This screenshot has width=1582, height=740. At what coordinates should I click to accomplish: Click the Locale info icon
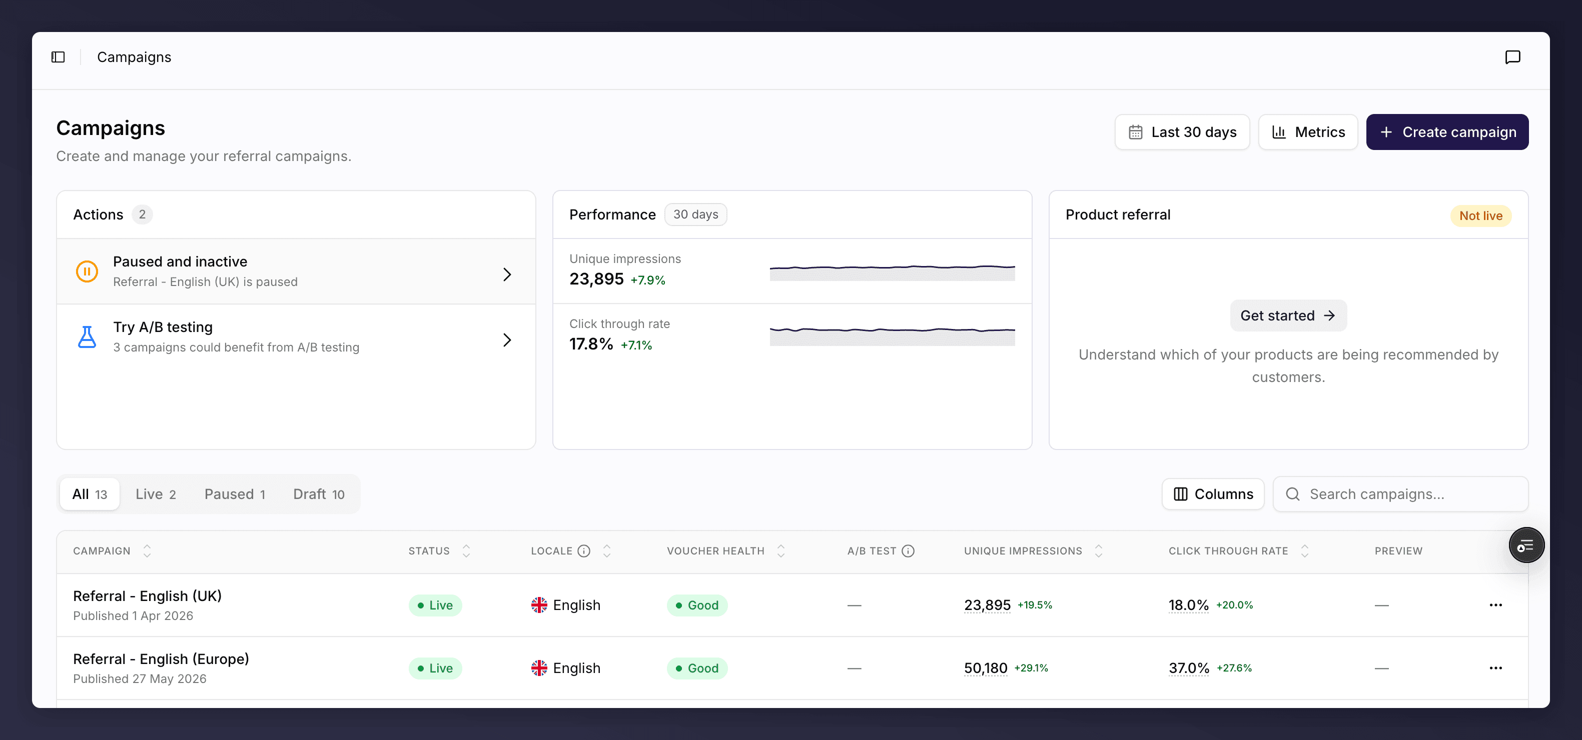(x=584, y=551)
